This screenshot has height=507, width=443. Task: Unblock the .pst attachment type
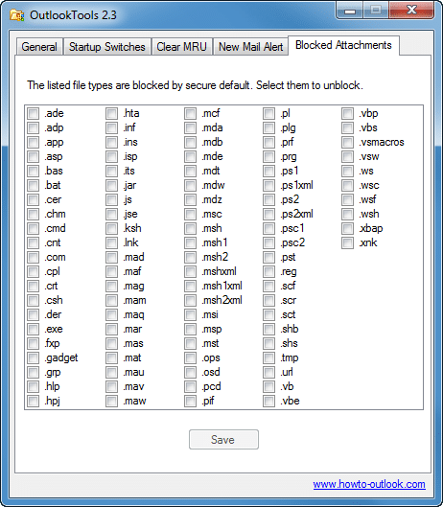pos(268,258)
